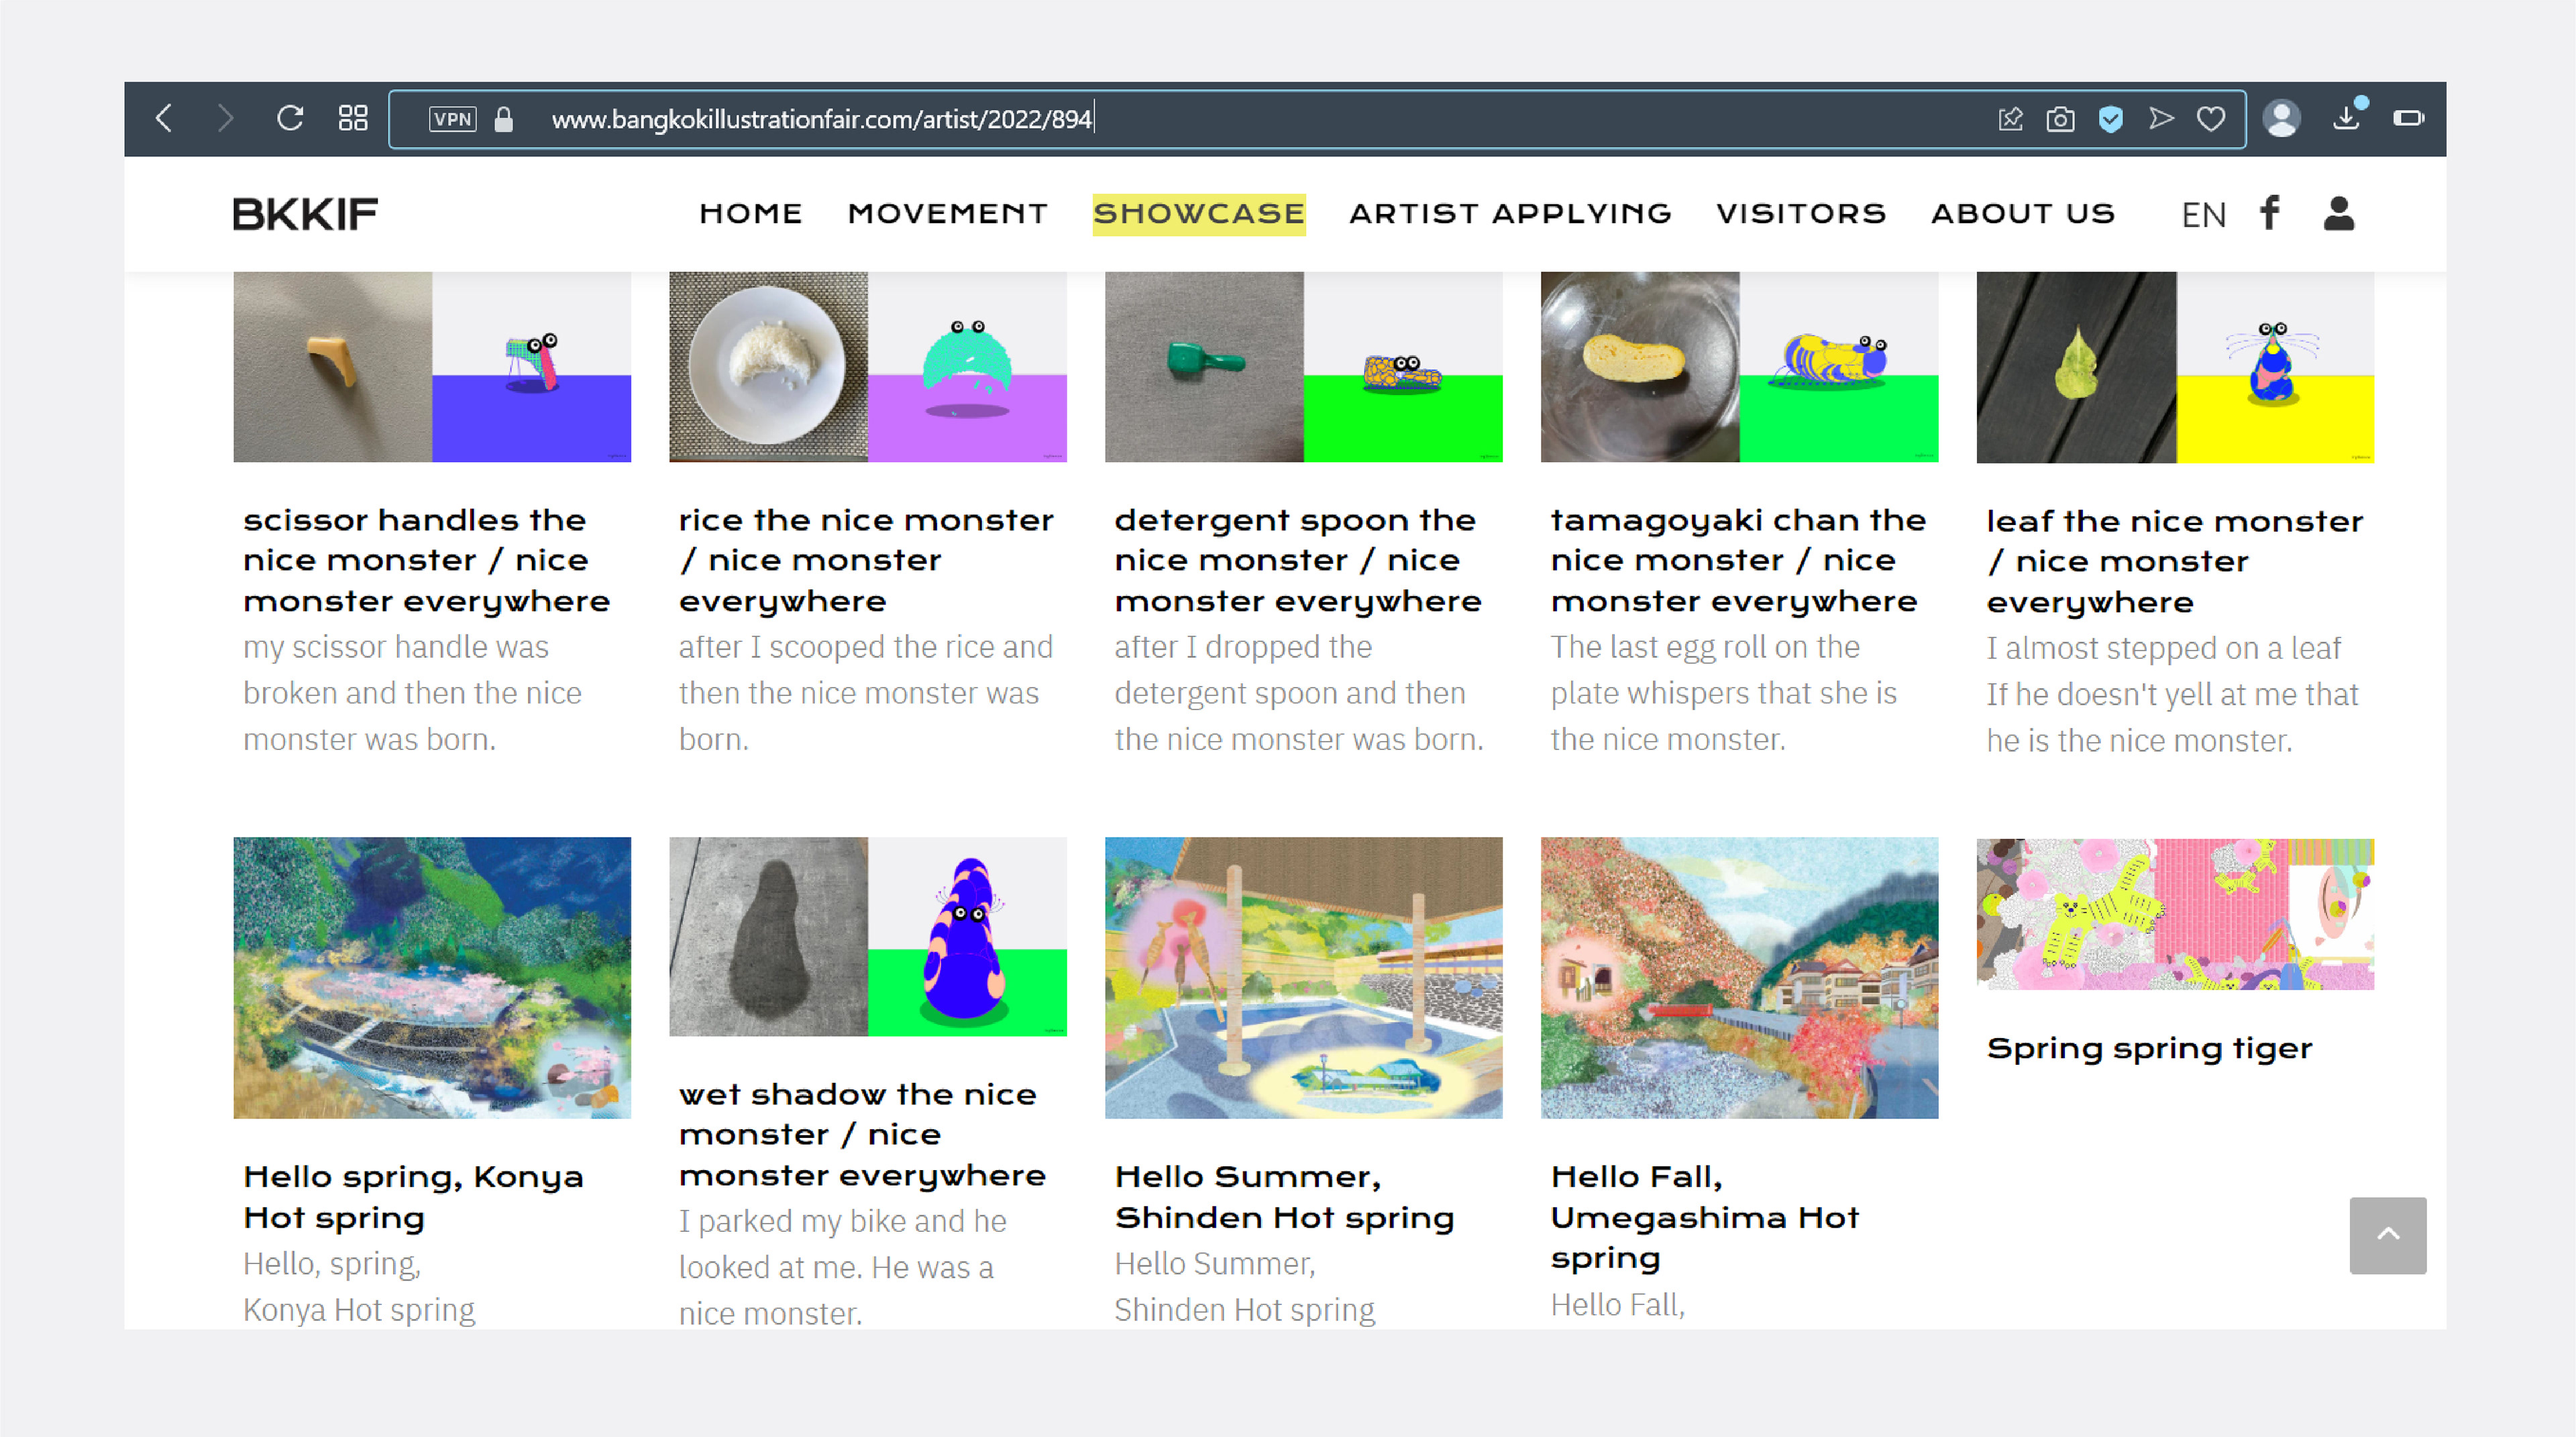The height and width of the screenshot is (1437, 2576).
Task: Click 'after I scooped the rice' description
Action: [x=865, y=693]
